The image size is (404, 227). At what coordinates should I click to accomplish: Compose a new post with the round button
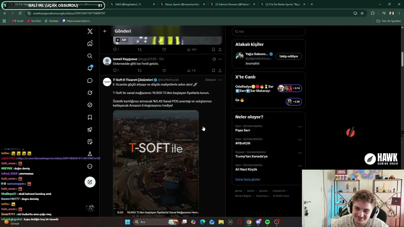(90, 182)
